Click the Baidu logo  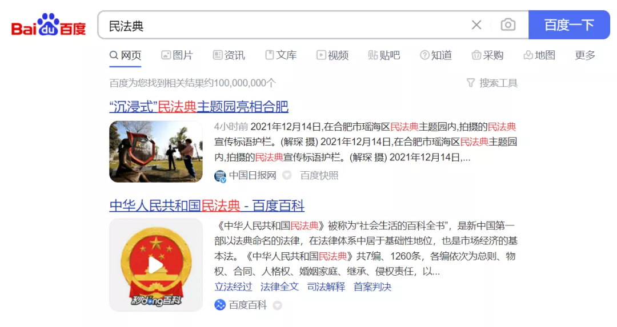point(49,25)
